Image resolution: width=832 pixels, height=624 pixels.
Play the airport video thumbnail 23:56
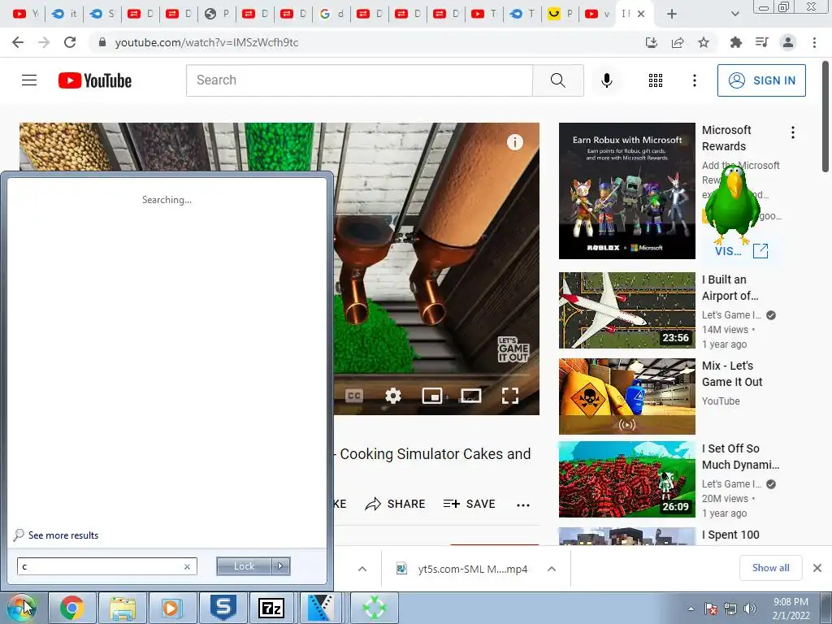coord(626,310)
